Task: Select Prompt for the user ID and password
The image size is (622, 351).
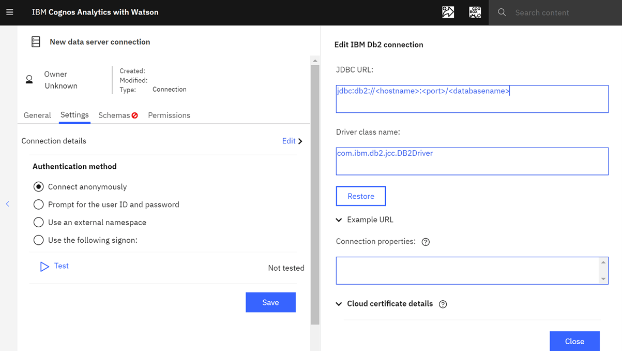Action: pos(38,204)
